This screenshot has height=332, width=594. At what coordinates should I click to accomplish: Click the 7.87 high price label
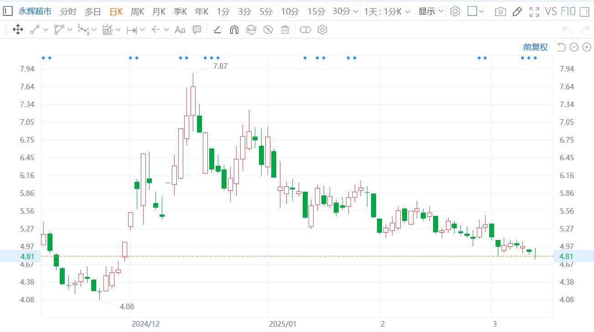[220, 66]
